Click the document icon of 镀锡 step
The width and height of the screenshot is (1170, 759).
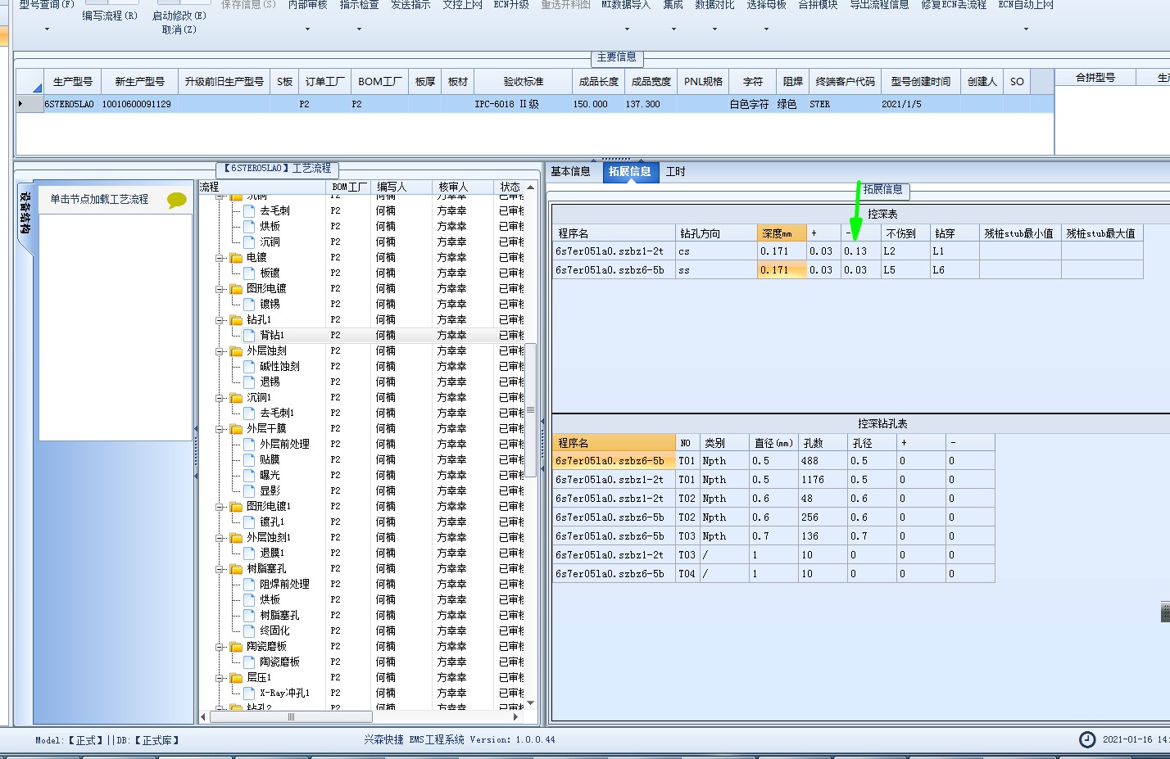point(249,304)
